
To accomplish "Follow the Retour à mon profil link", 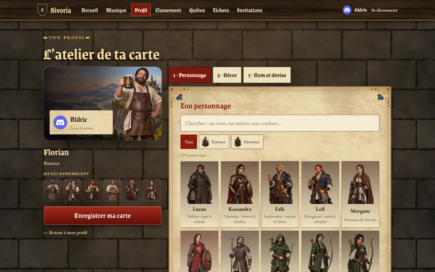I will pos(66,233).
